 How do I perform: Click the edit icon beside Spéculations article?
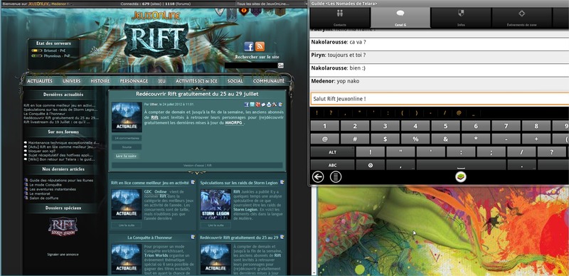click(x=282, y=182)
